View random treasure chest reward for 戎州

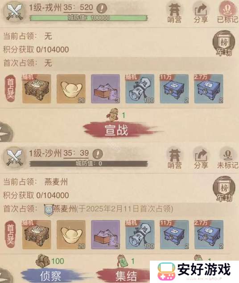37,89
